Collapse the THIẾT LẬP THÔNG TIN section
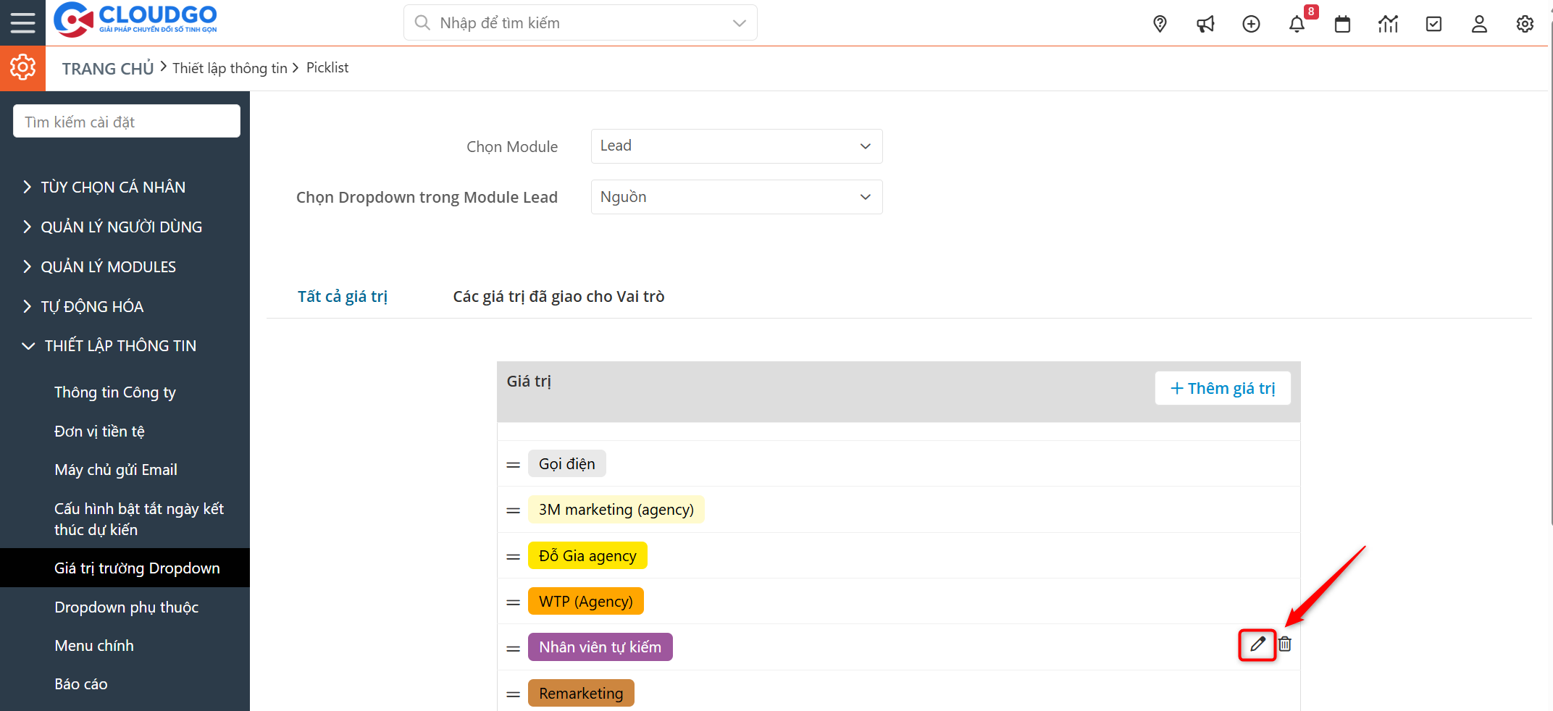 120,346
